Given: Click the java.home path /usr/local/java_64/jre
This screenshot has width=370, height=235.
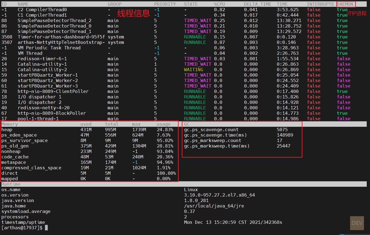Looking at the screenshot, I should [214, 206].
